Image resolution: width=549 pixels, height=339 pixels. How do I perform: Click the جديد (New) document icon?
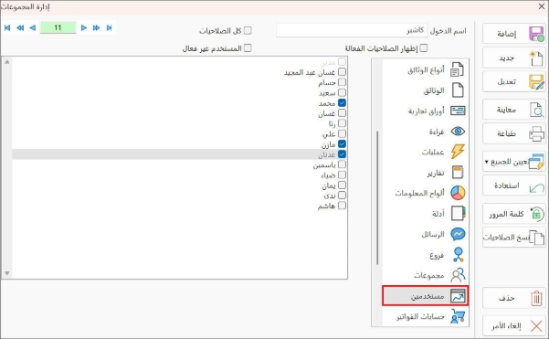click(536, 58)
